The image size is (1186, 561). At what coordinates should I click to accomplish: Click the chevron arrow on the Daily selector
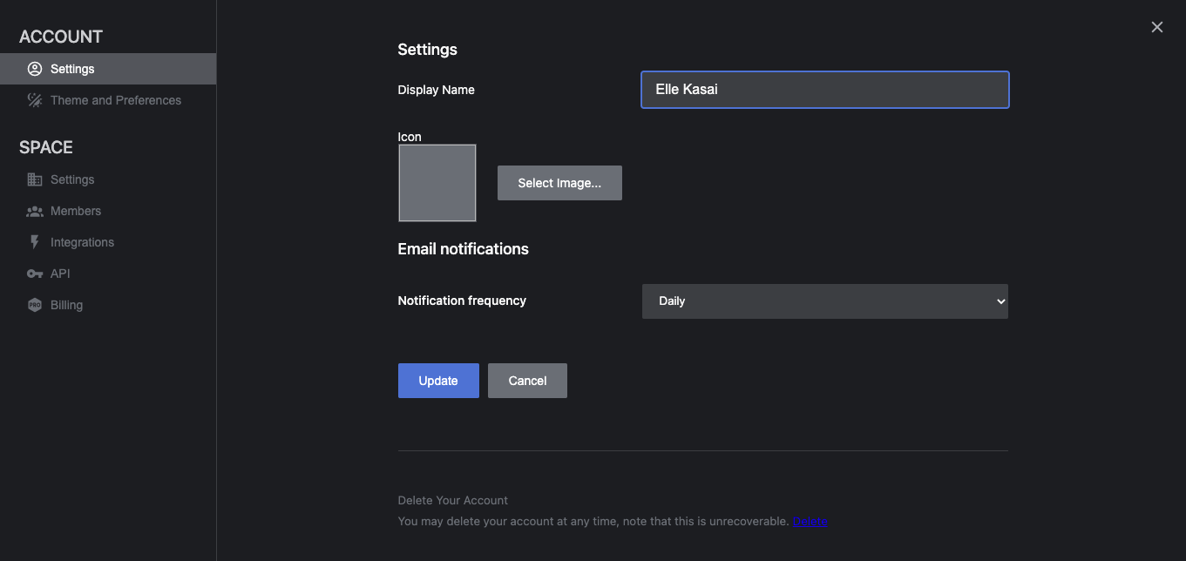(x=1000, y=301)
